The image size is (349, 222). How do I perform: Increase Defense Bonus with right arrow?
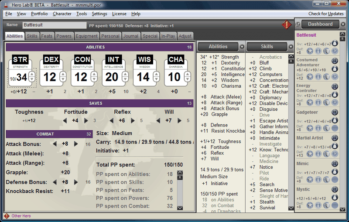coord(76,182)
